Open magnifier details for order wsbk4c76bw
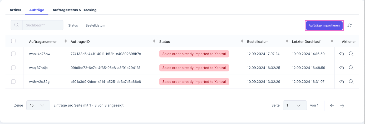 (x=351, y=54)
